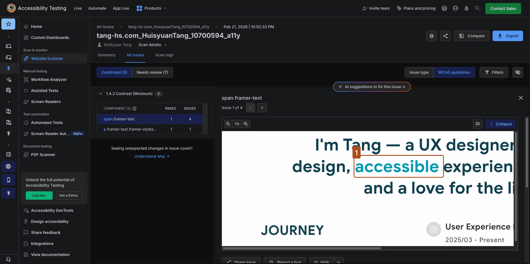The height and width of the screenshot is (264, 530).
Task: Open the user account avatar icon
Action: coord(455,8)
